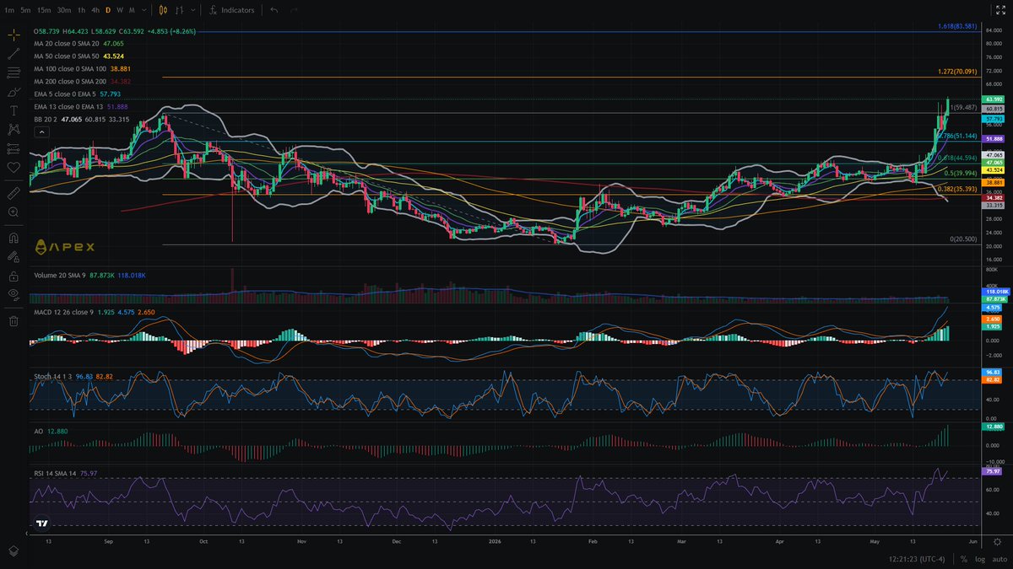Select the BB 20 2 Bollinger legend

pos(46,120)
